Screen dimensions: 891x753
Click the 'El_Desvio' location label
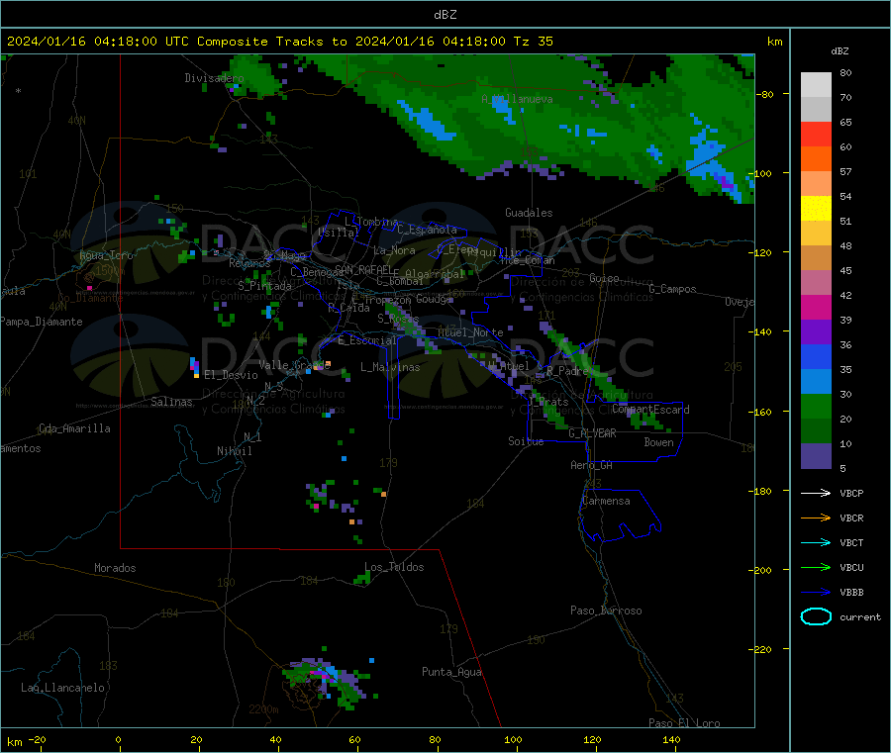point(231,375)
